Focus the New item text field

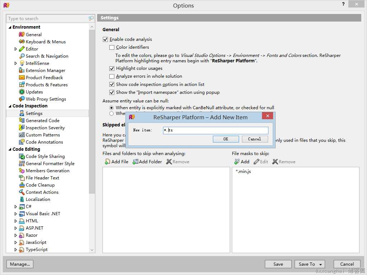215,130
